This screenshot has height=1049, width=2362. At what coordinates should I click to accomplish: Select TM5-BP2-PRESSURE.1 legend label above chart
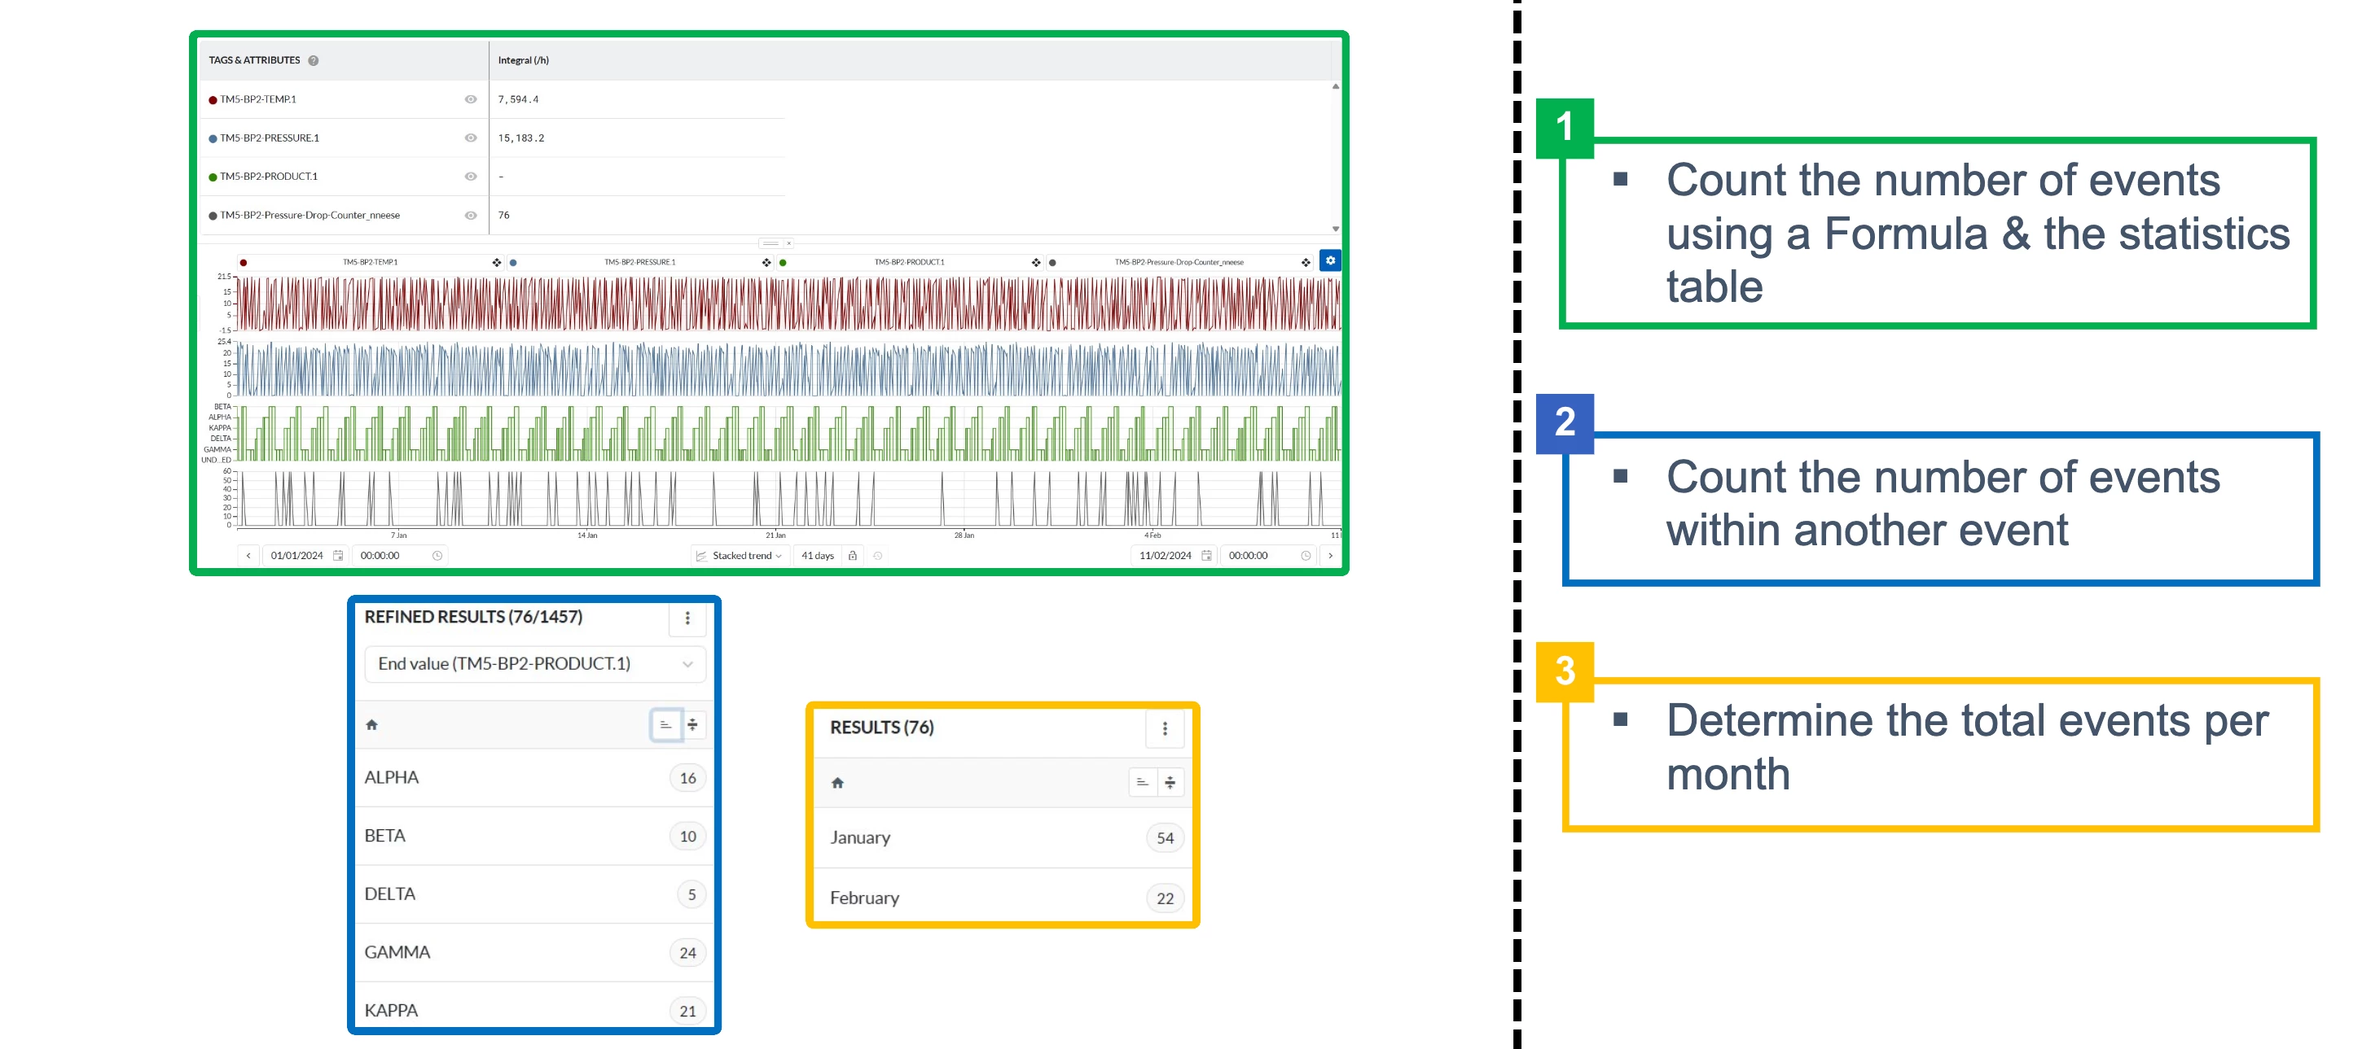point(639,262)
